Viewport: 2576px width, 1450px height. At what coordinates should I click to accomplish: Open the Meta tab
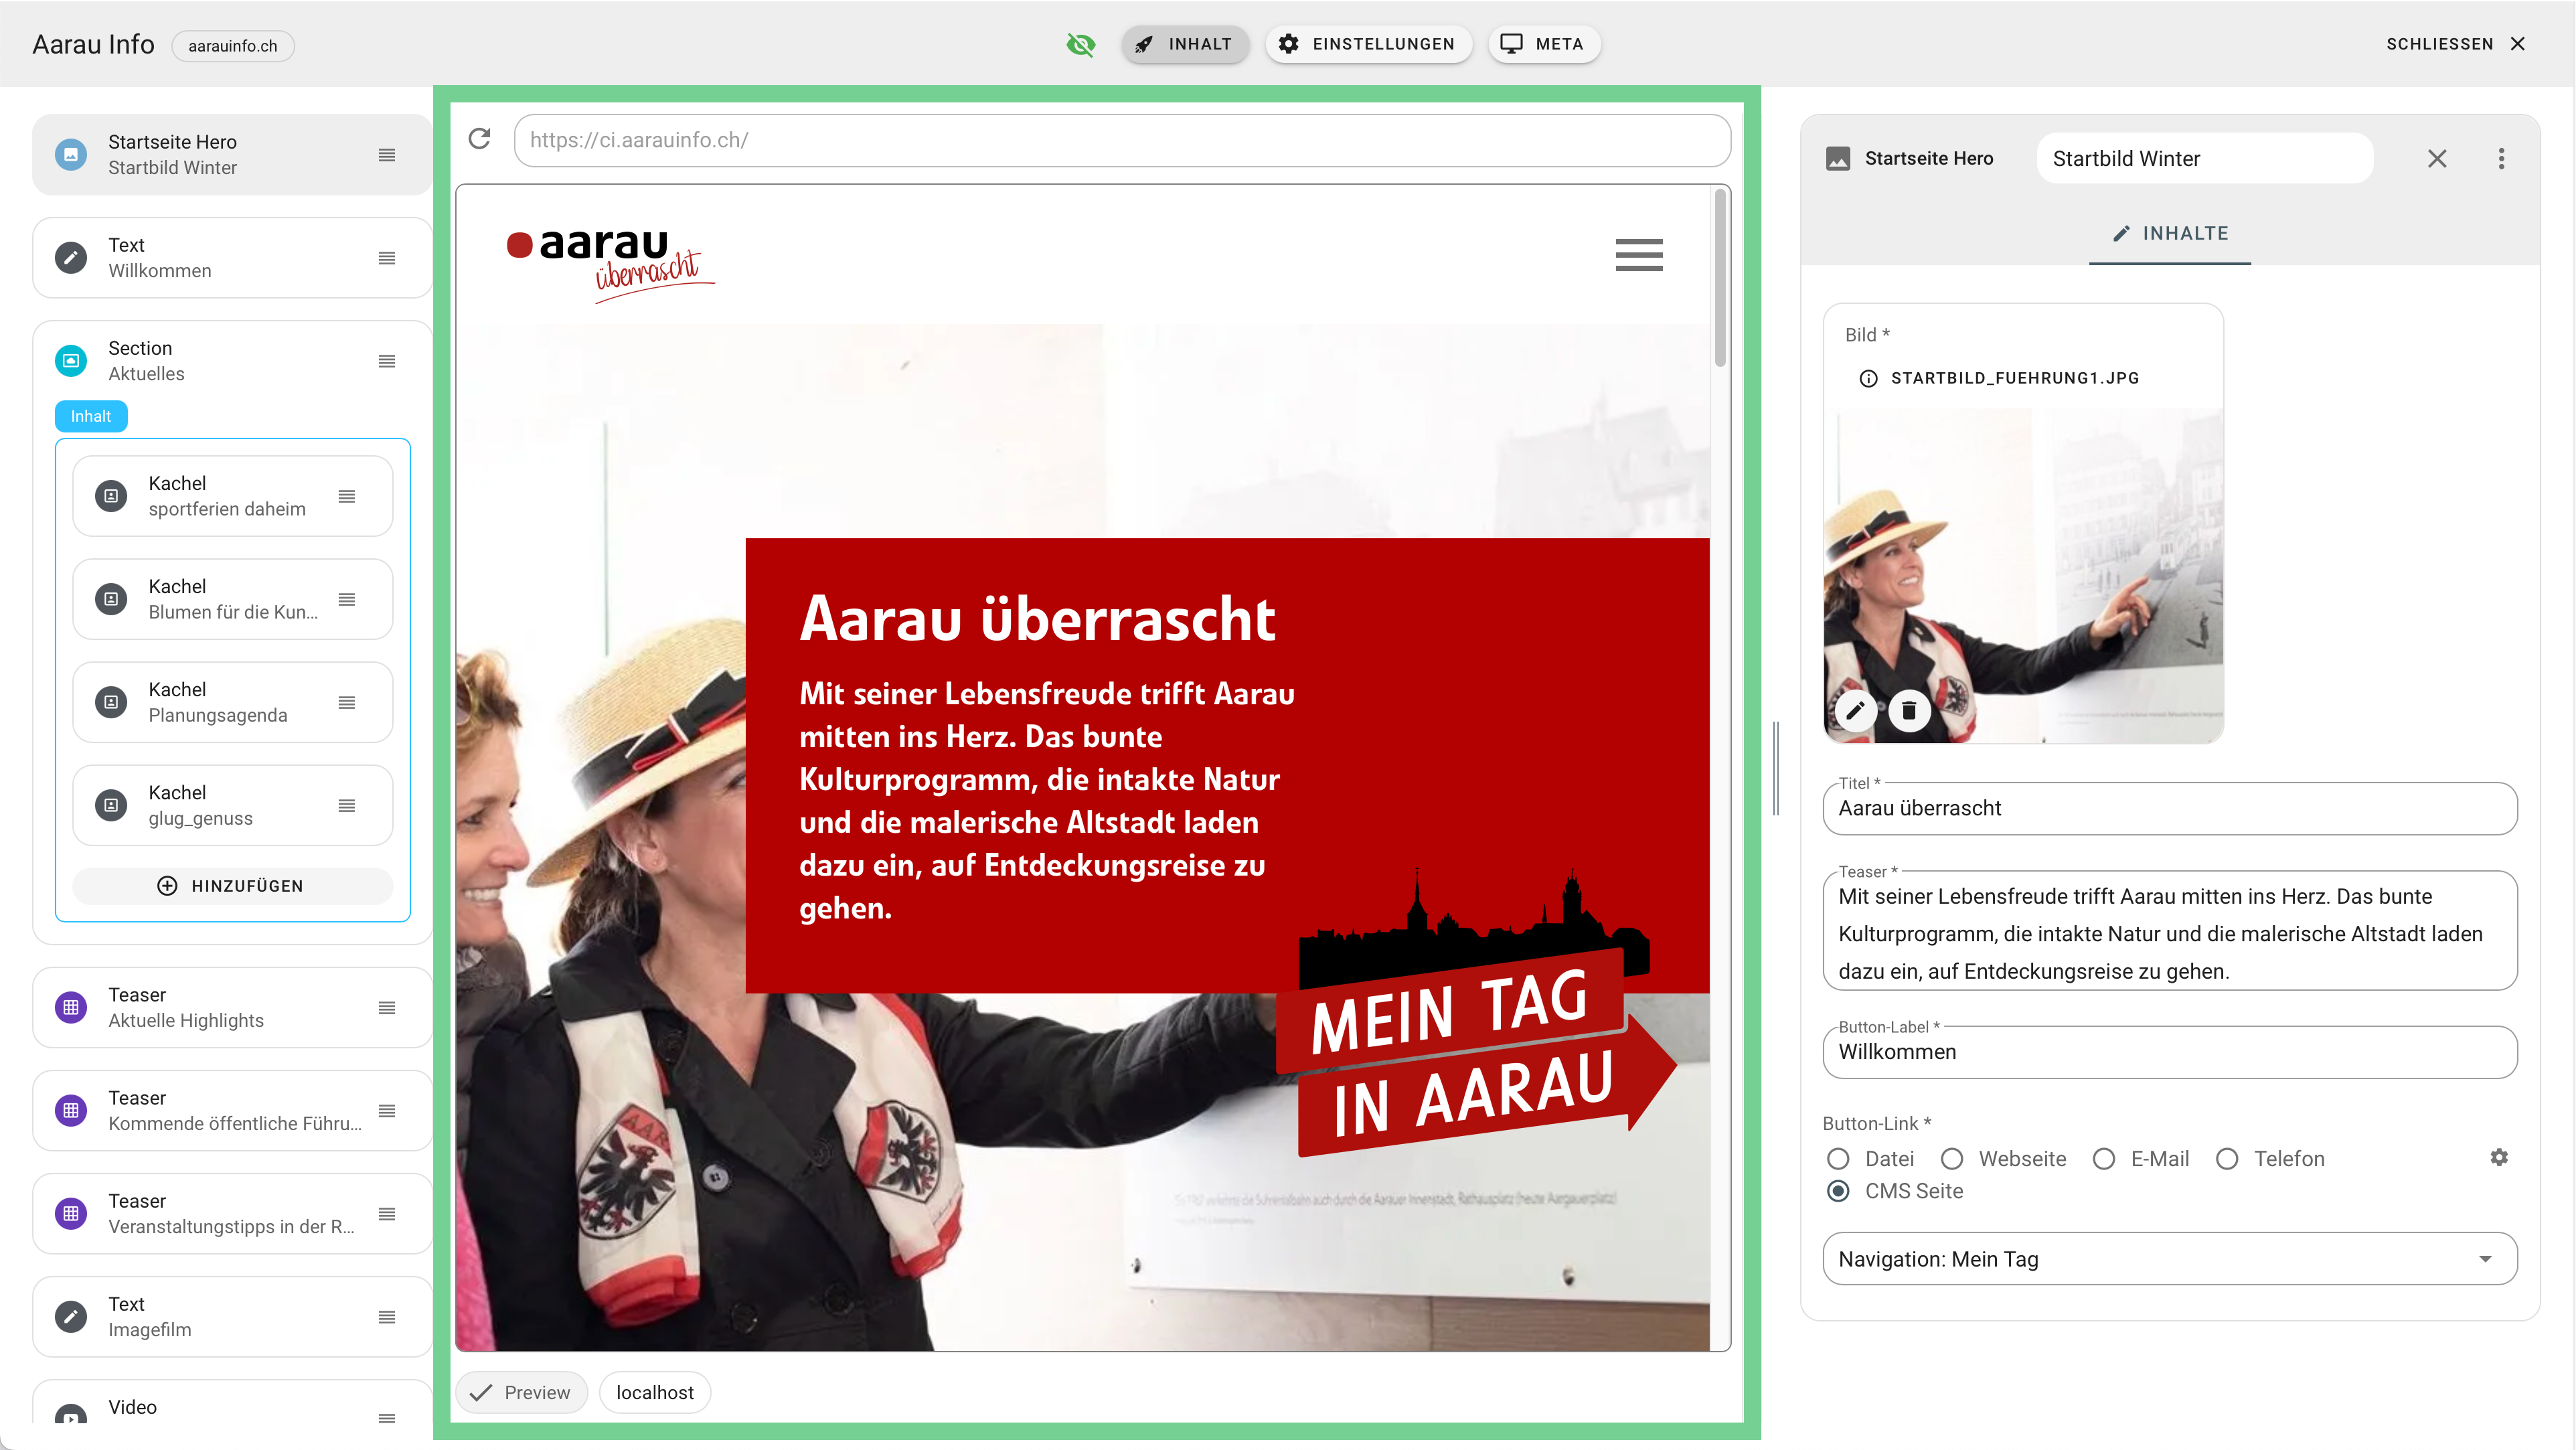tap(1544, 44)
